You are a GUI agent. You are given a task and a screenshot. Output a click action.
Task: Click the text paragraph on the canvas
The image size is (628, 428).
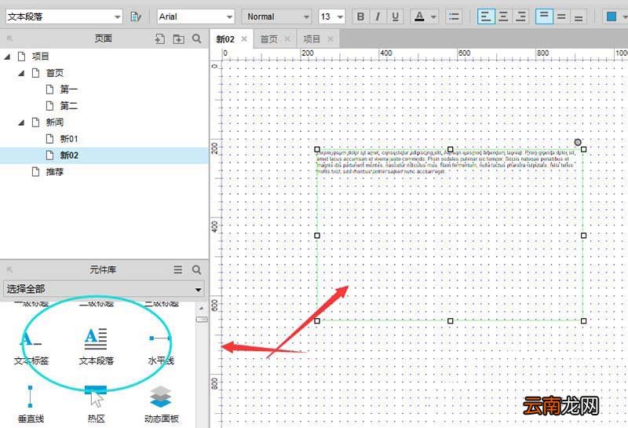pyautogui.click(x=446, y=162)
